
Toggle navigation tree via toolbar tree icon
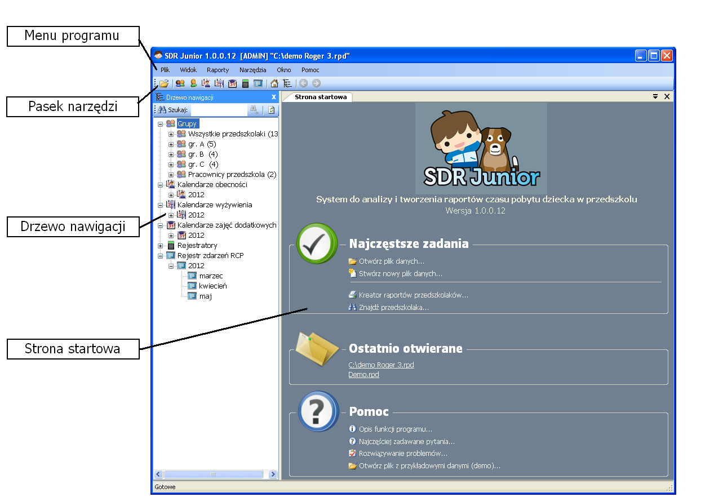pos(287,83)
